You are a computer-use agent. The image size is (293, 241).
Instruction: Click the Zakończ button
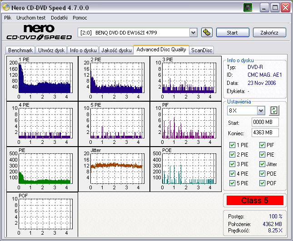(x=269, y=33)
